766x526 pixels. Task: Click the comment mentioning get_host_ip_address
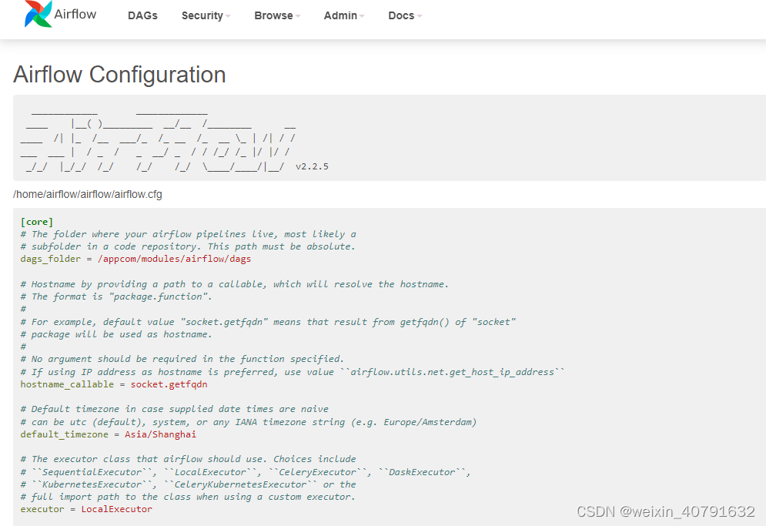tap(292, 372)
